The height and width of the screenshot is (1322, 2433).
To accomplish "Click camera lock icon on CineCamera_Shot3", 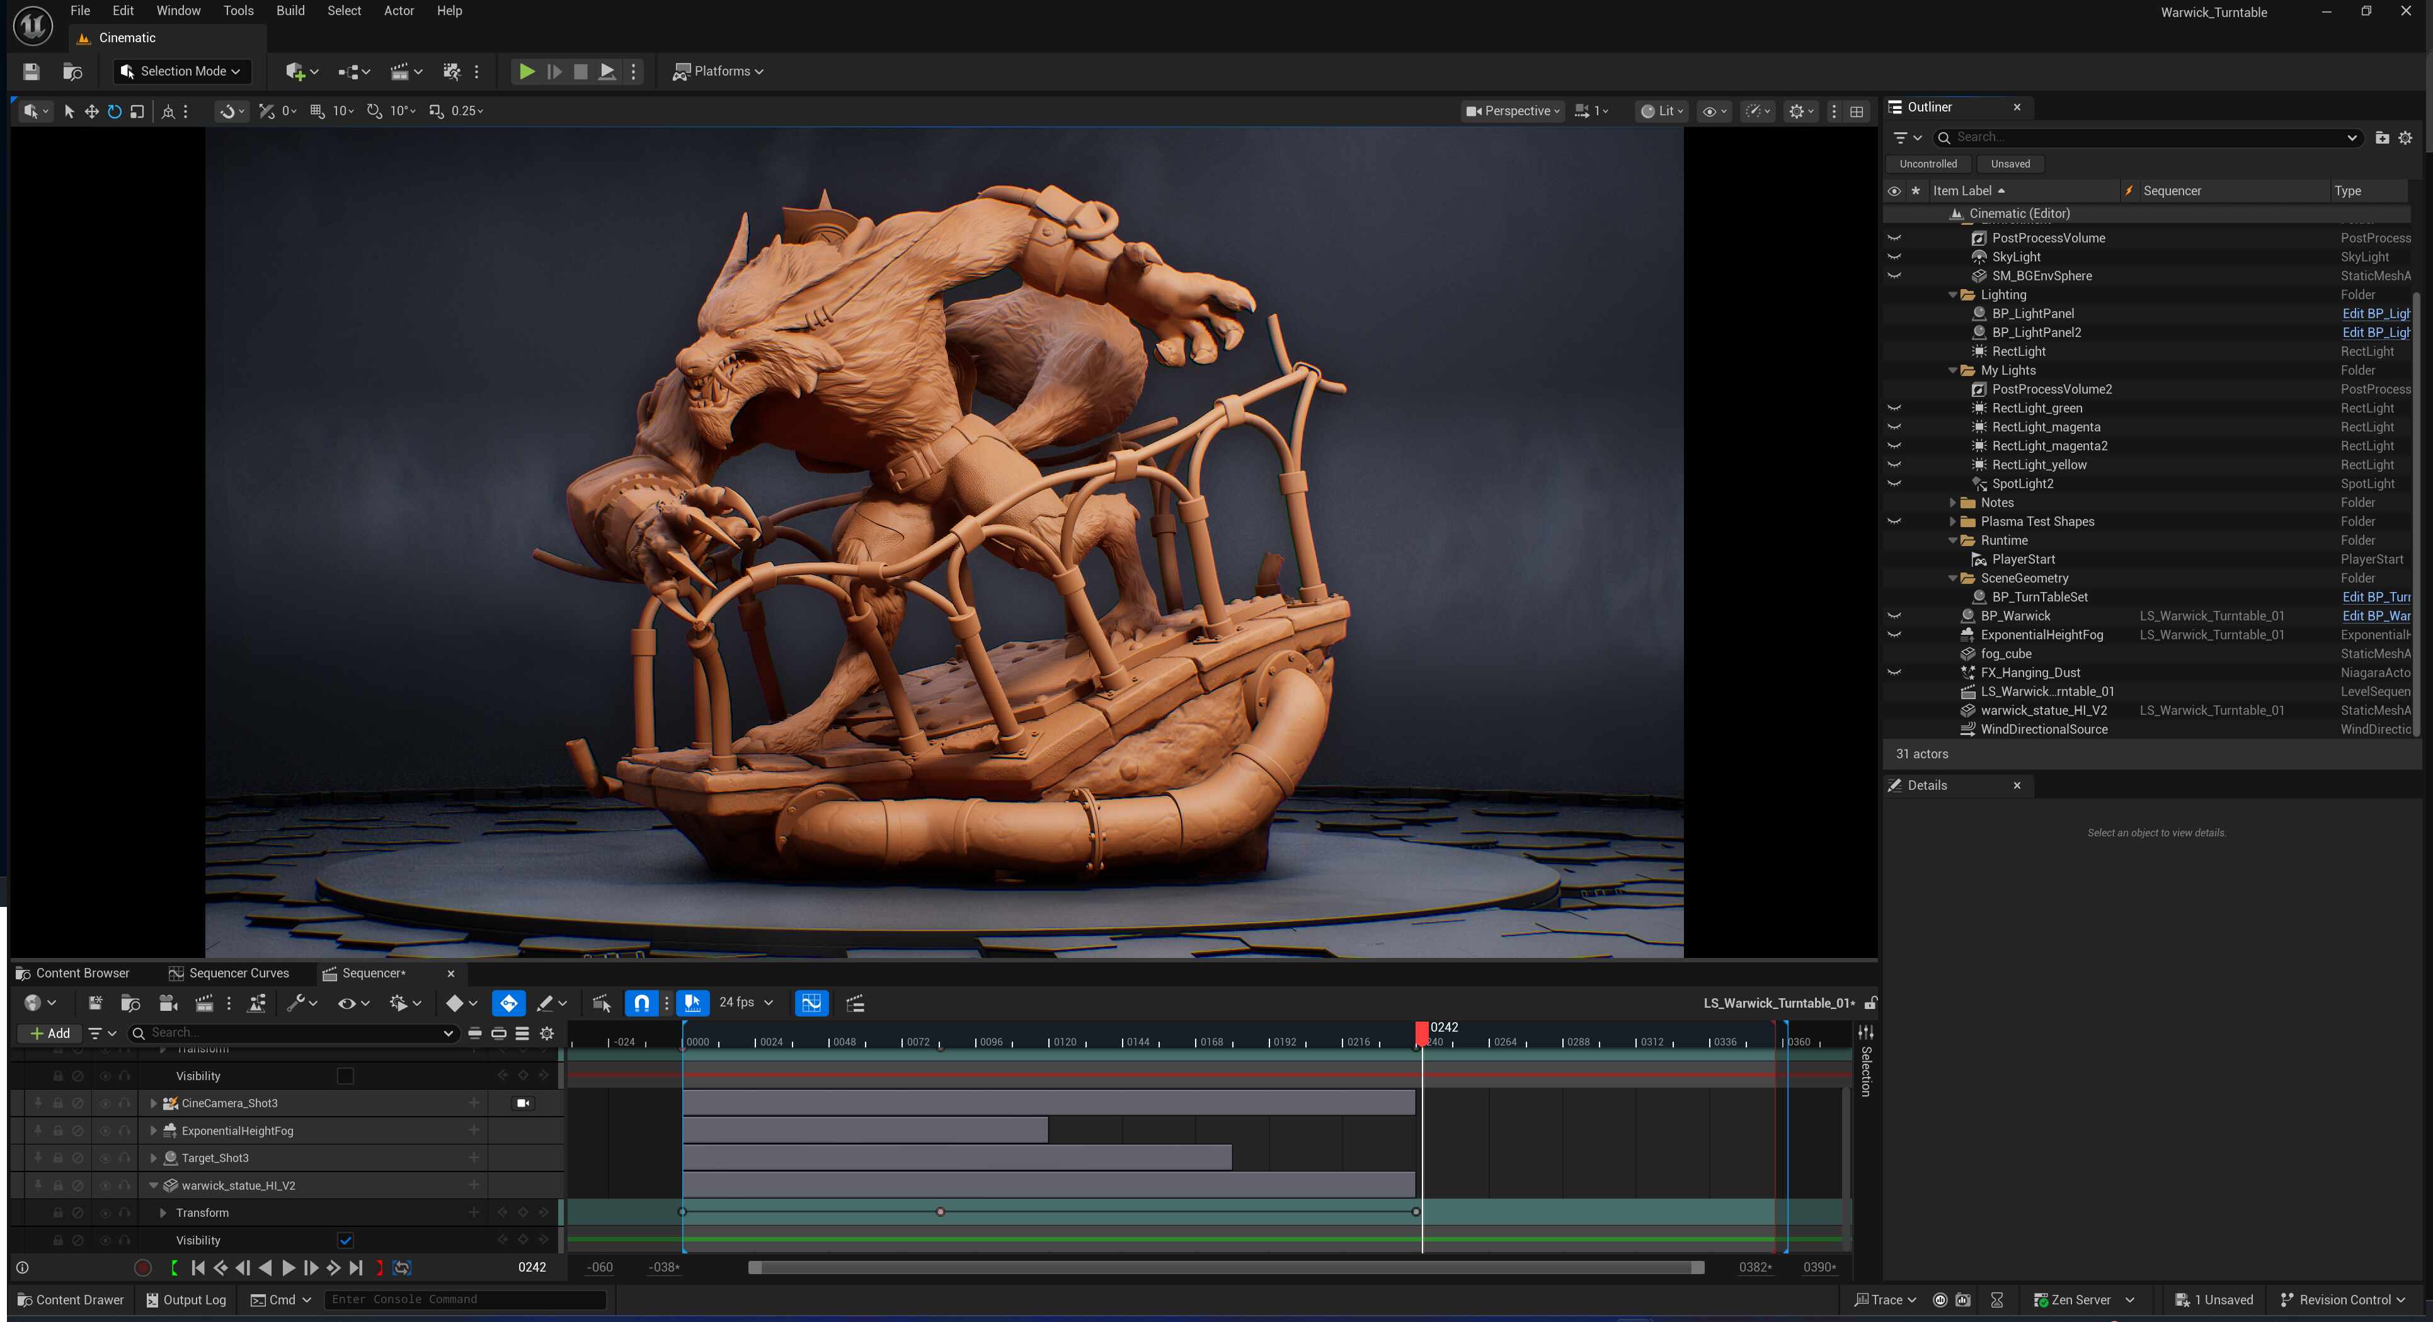I will (524, 1103).
